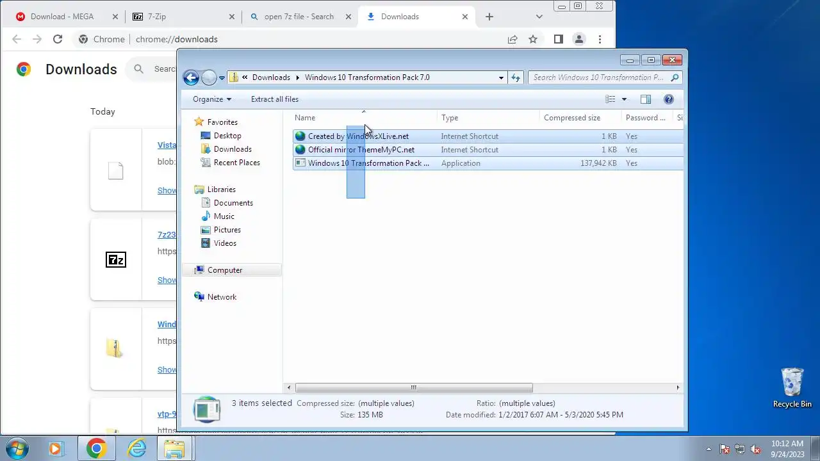Switch to the Download - MEGA tab
This screenshot has height=461, width=820.
coord(62,17)
